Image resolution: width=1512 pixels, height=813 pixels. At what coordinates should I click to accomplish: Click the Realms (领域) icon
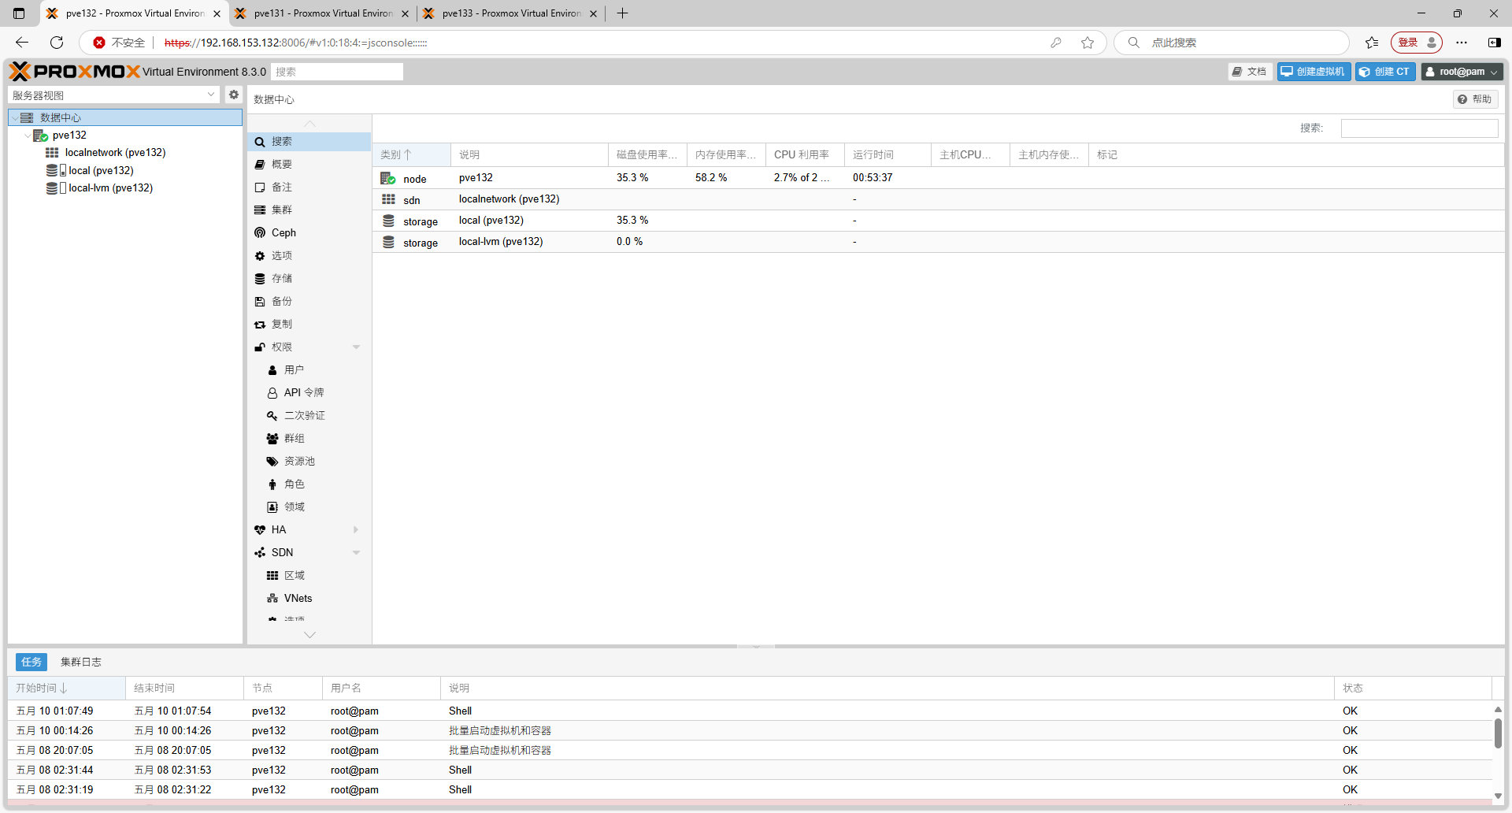coord(272,507)
